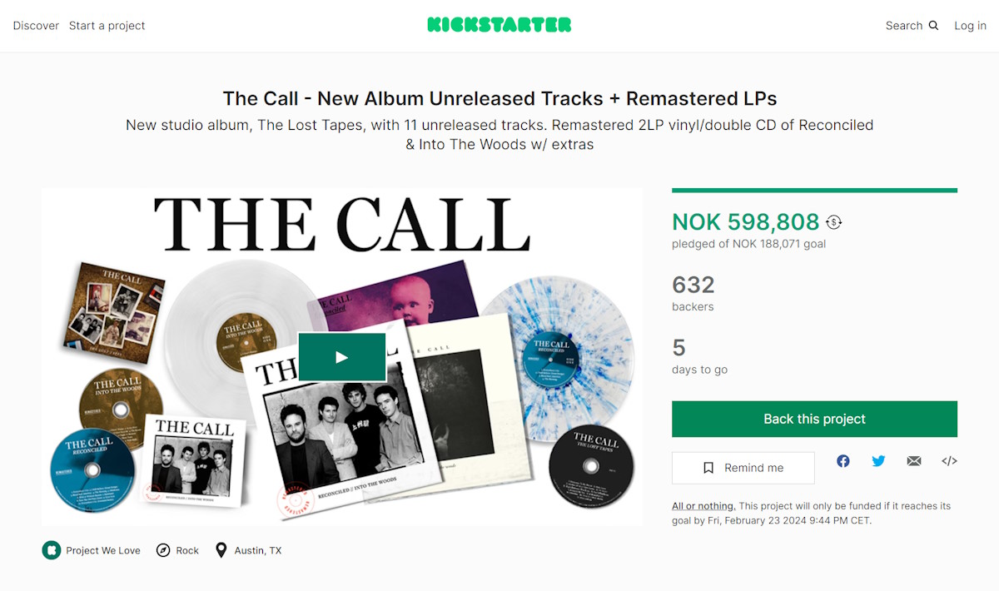Click the project title heading

point(499,98)
